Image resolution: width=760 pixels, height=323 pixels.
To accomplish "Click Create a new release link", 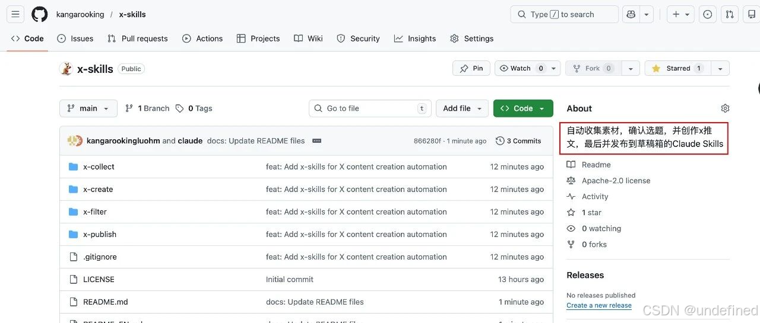I will pyautogui.click(x=599, y=305).
